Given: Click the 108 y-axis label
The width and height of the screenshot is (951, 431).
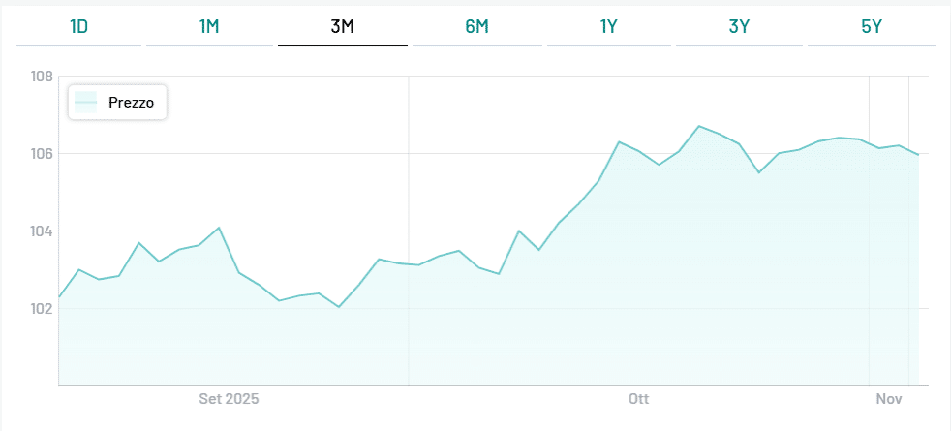Looking at the screenshot, I should click(41, 77).
